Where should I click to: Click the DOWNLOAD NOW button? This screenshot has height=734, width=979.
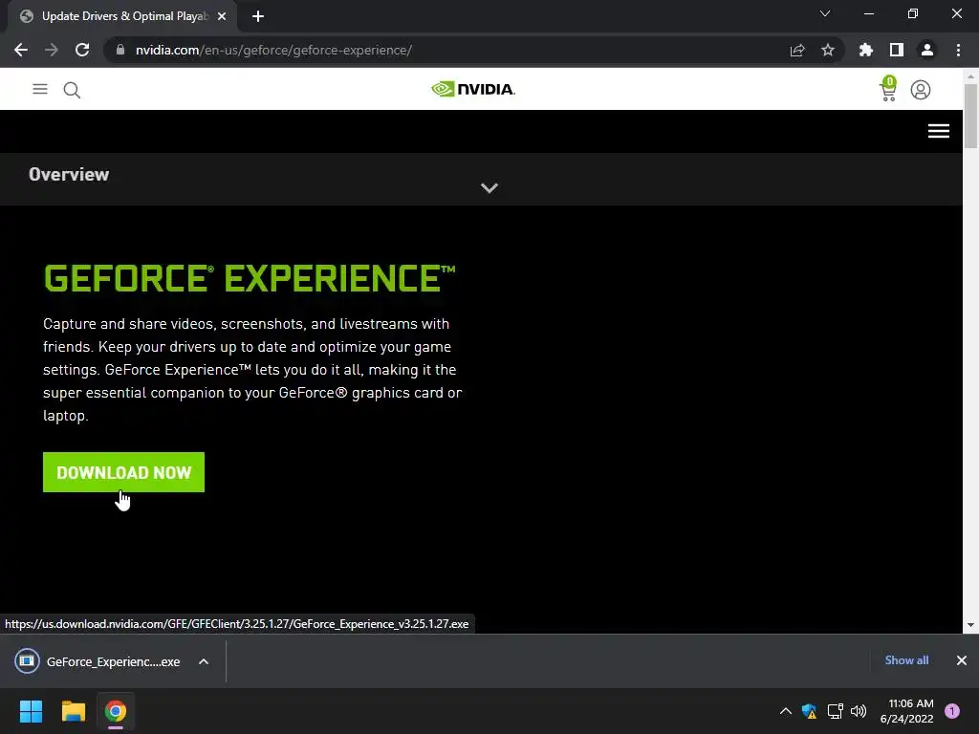tap(123, 472)
